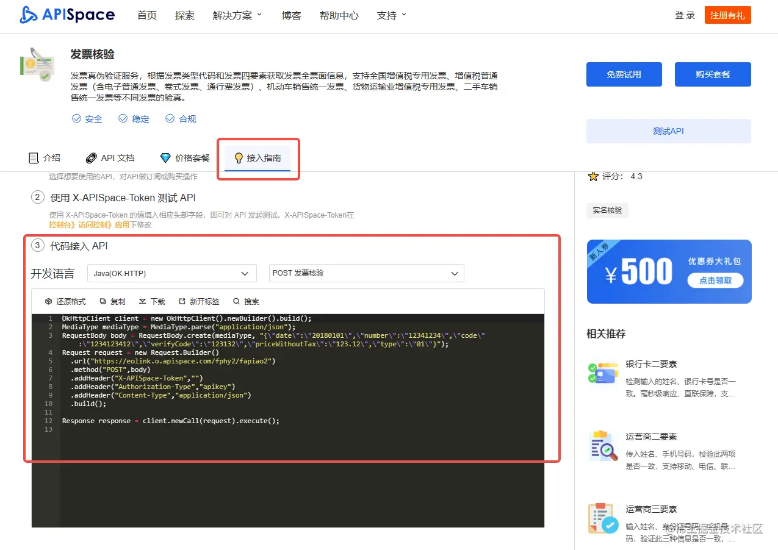Click 下载 to download the code
778x550 pixels.
152,301
